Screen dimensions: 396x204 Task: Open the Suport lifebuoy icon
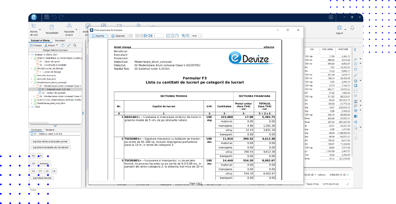[x=339, y=28]
